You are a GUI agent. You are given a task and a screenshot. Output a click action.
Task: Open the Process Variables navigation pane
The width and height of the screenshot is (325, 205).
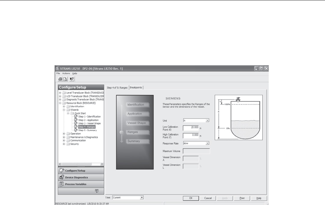click(x=81, y=184)
